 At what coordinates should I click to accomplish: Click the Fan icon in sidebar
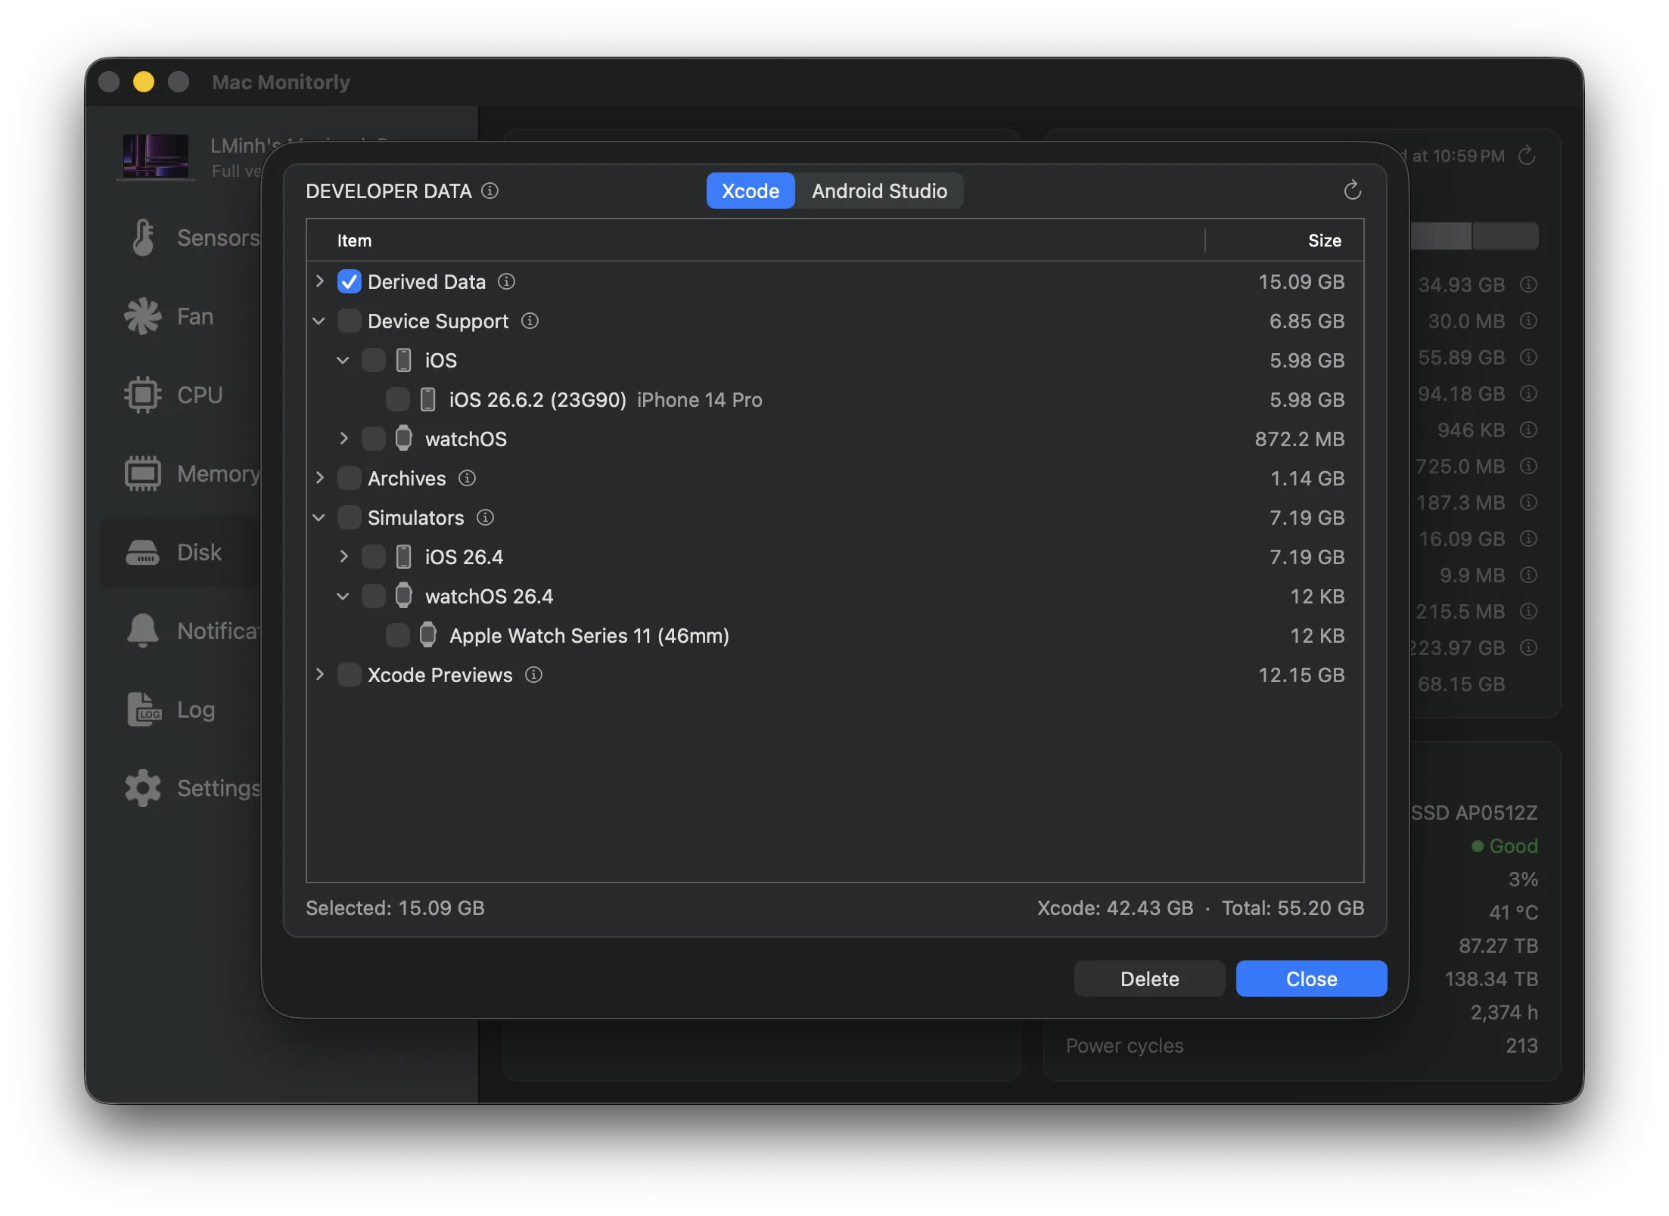(143, 316)
